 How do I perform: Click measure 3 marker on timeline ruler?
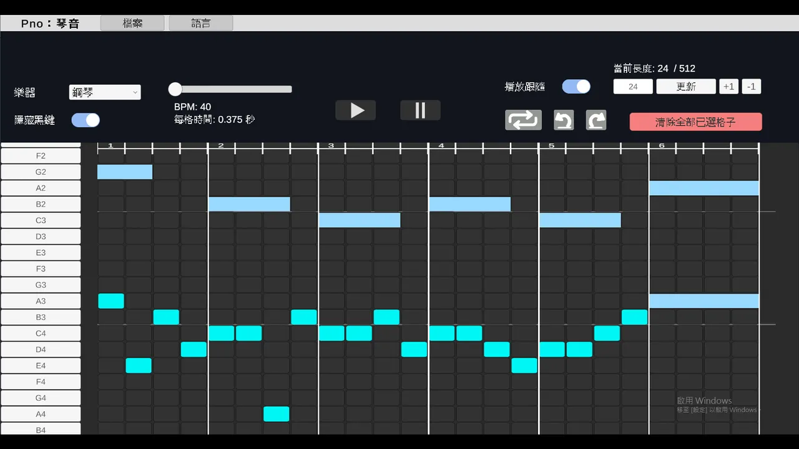click(331, 146)
